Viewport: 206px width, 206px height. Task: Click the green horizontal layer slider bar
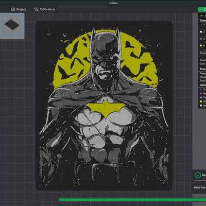pos(132,200)
